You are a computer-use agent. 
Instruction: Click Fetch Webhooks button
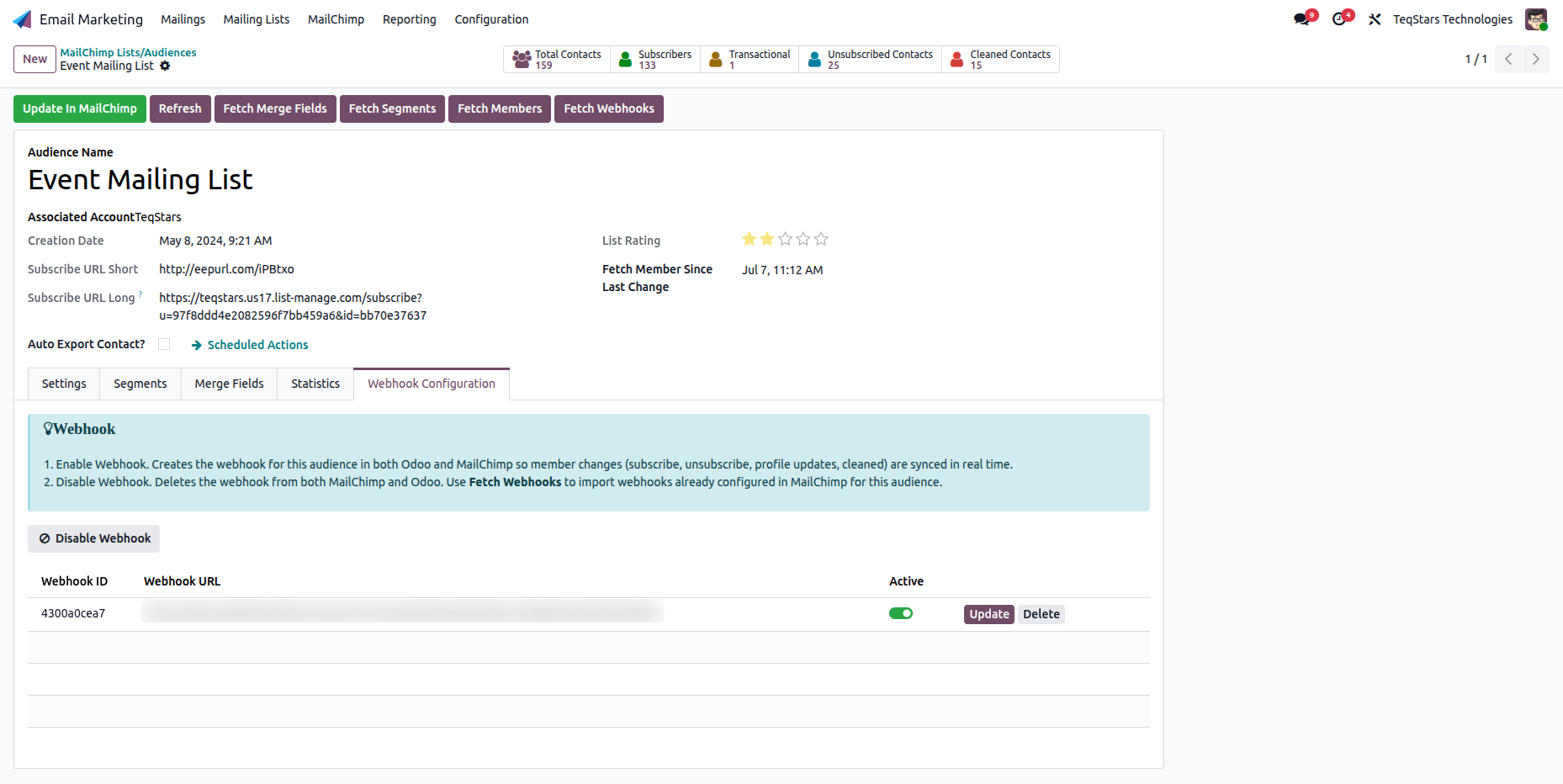click(x=609, y=109)
